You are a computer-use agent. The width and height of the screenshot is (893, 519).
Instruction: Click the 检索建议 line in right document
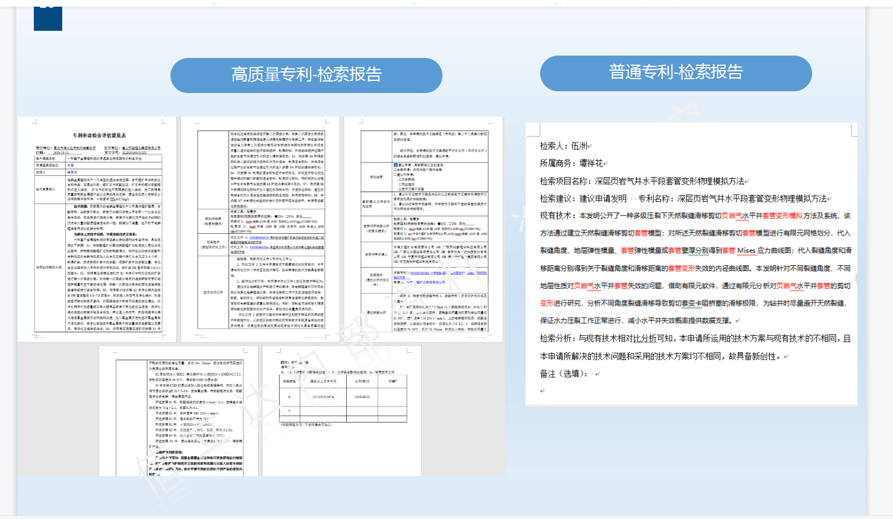(683, 198)
